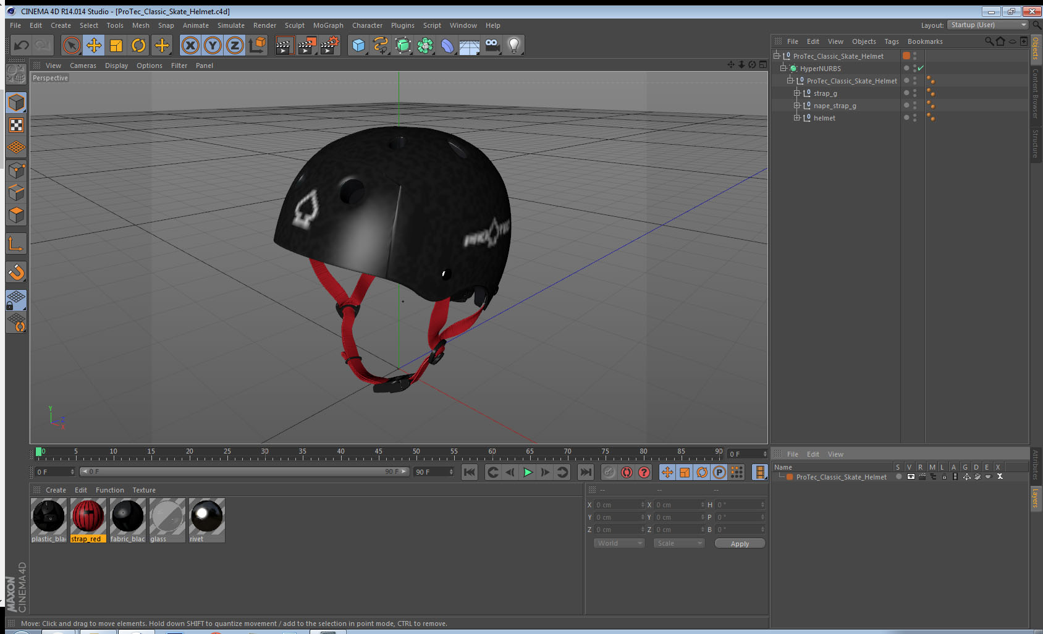Play the animation forward
This screenshot has height=634, width=1043.
[528, 472]
